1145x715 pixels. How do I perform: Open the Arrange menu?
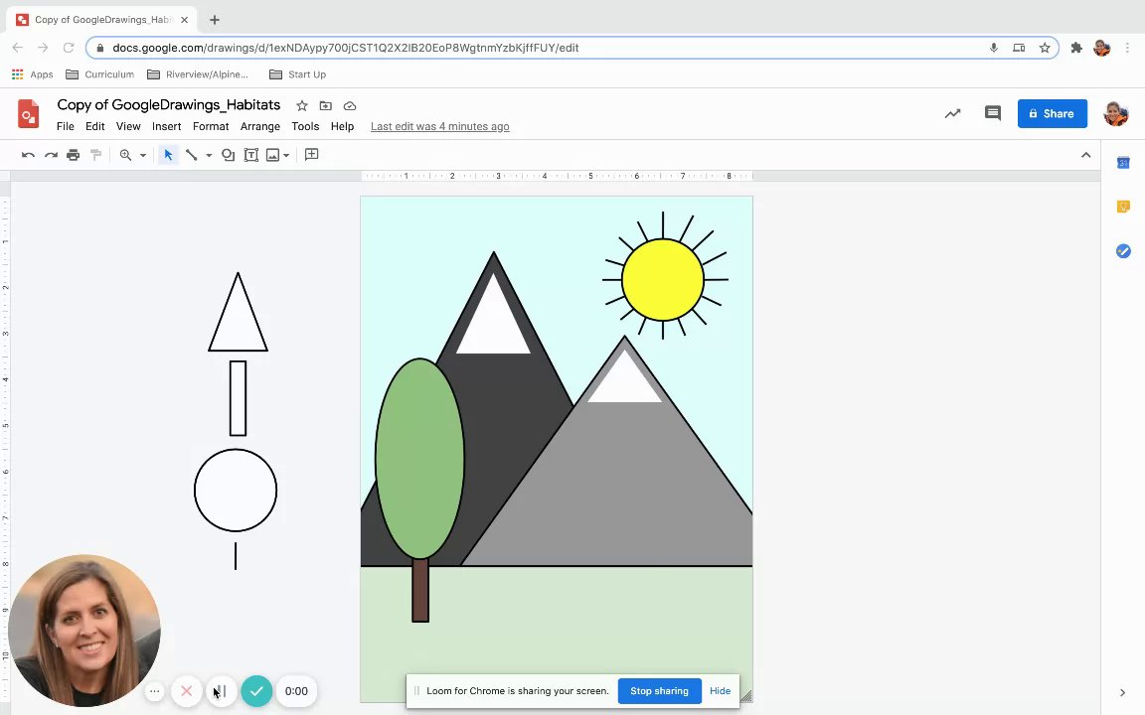tap(259, 126)
